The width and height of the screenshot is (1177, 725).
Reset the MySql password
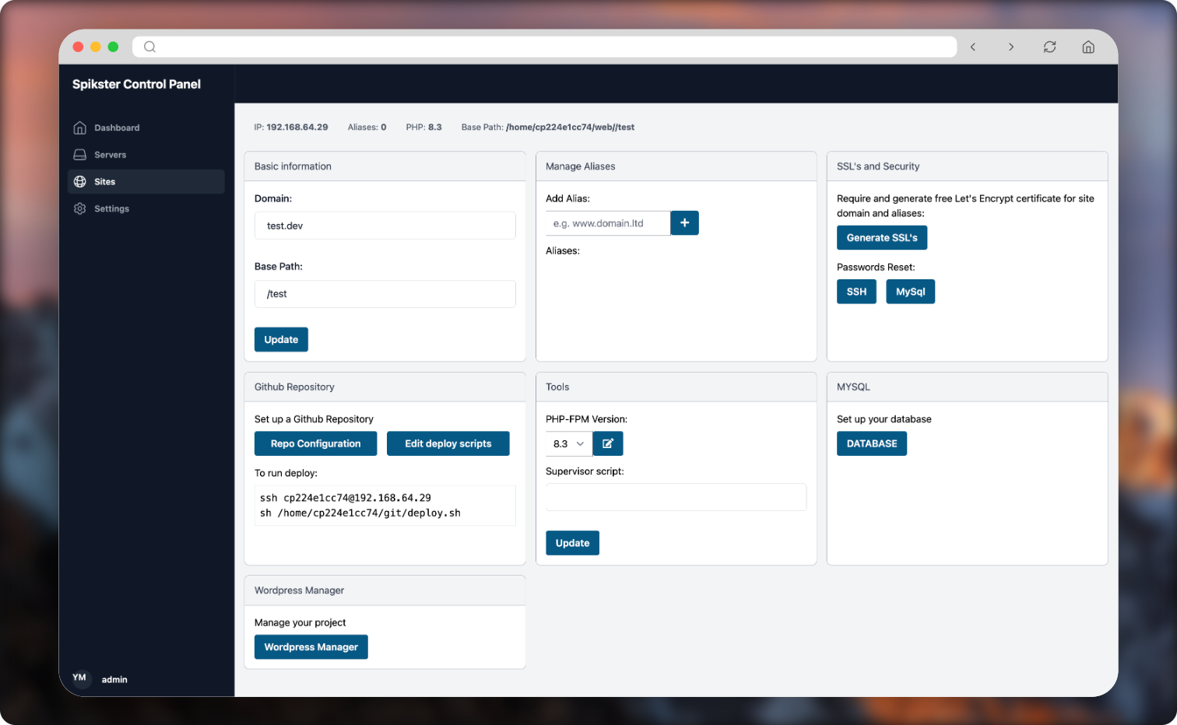[x=910, y=292]
